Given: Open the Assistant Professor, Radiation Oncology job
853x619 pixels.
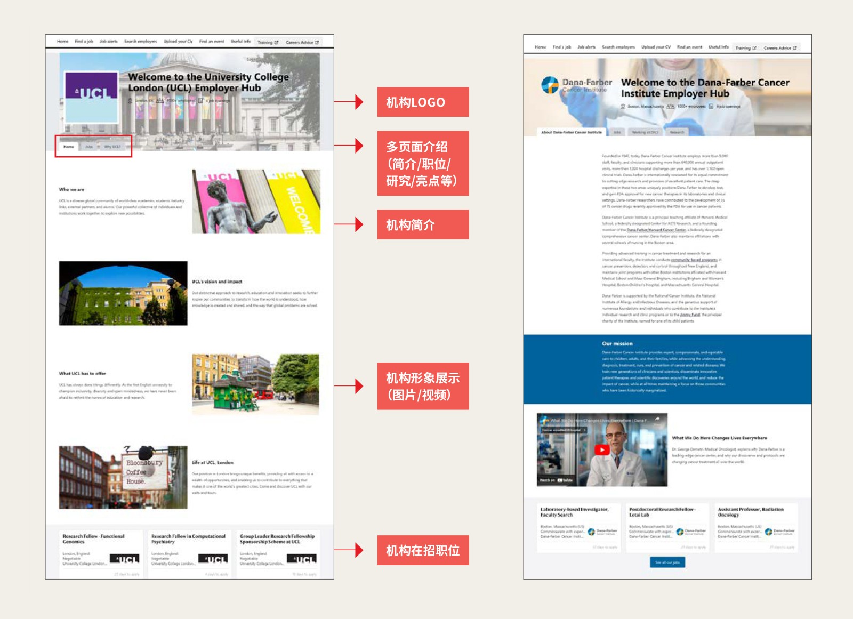Looking at the screenshot, I should point(751,512).
